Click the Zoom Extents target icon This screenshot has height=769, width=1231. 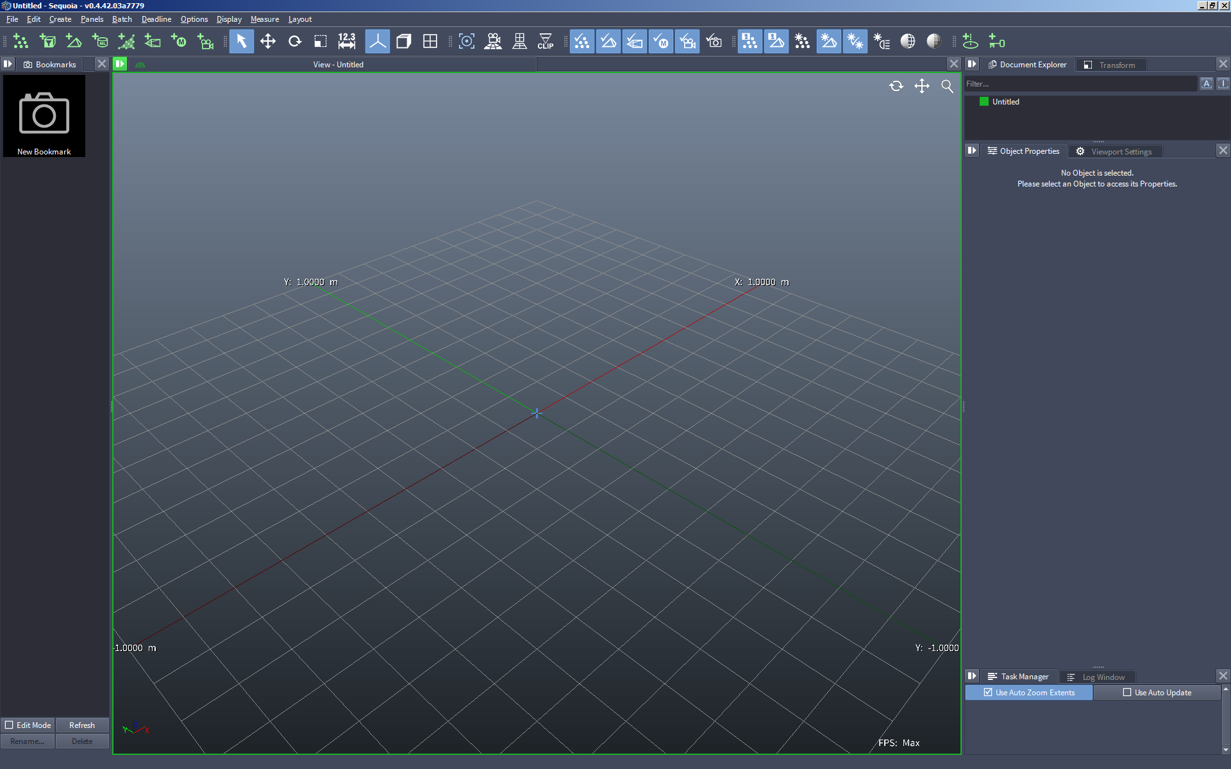click(x=467, y=42)
